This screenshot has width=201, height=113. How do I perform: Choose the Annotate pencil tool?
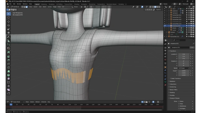(x=9, y=37)
